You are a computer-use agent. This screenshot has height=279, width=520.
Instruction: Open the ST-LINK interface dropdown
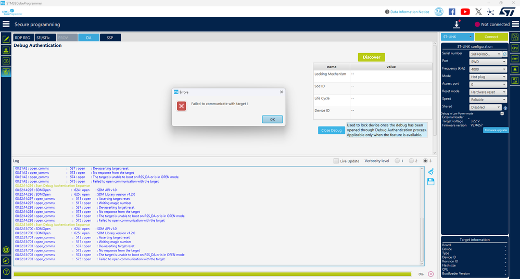tap(457, 37)
